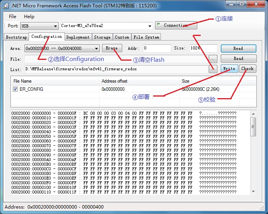
Task: Sort by Size column header
Action: [x=209, y=81]
